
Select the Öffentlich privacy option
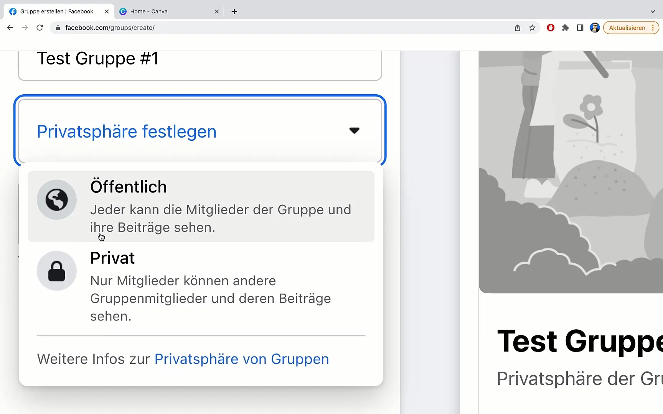[201, 206]
